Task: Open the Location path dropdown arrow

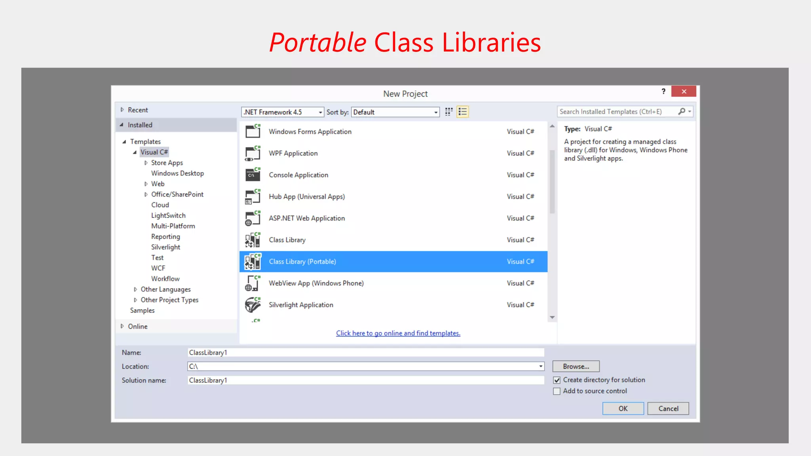Action: tap(541, 367)
